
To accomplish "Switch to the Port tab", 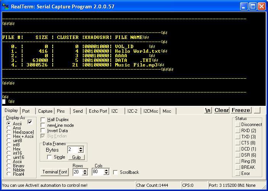I will 26,111.
